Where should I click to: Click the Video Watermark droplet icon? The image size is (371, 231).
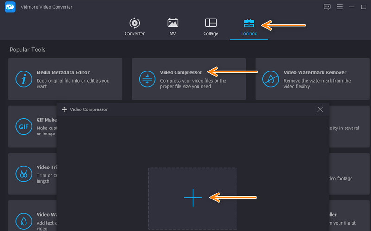pos(23,219)
